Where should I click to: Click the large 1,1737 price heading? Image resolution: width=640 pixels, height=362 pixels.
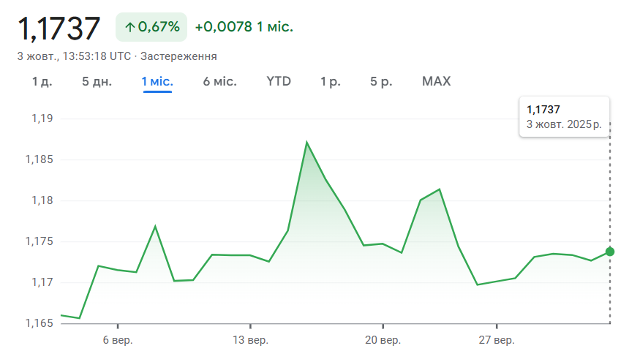point(59,28)
